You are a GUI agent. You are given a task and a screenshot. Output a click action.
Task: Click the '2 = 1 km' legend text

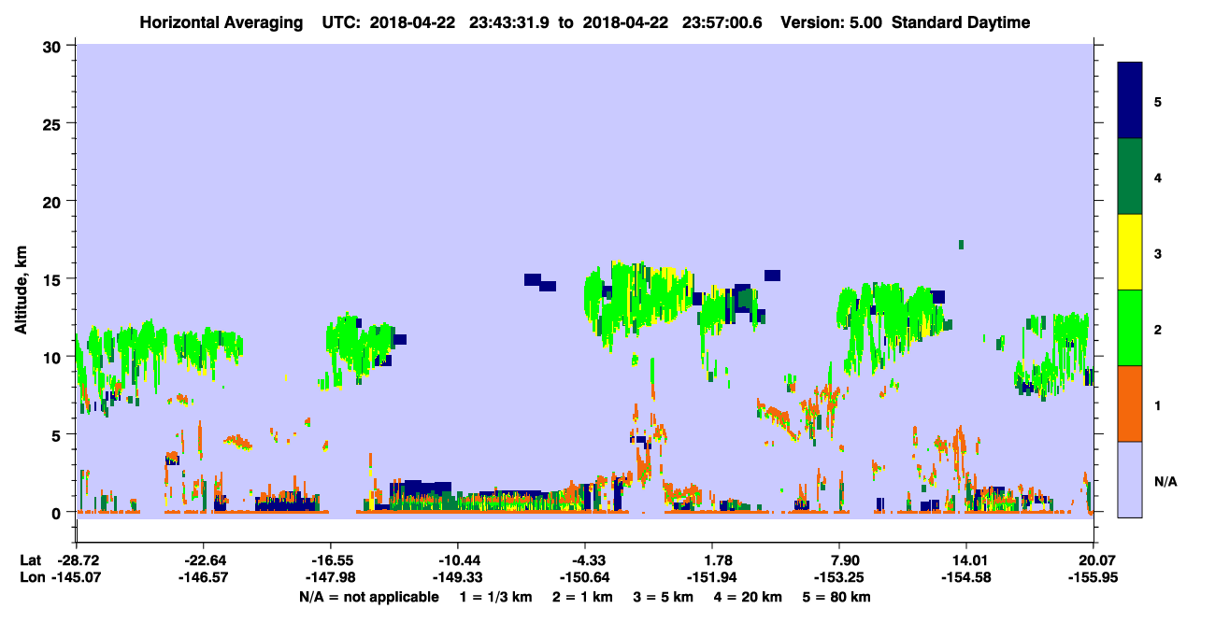(583, 597)
